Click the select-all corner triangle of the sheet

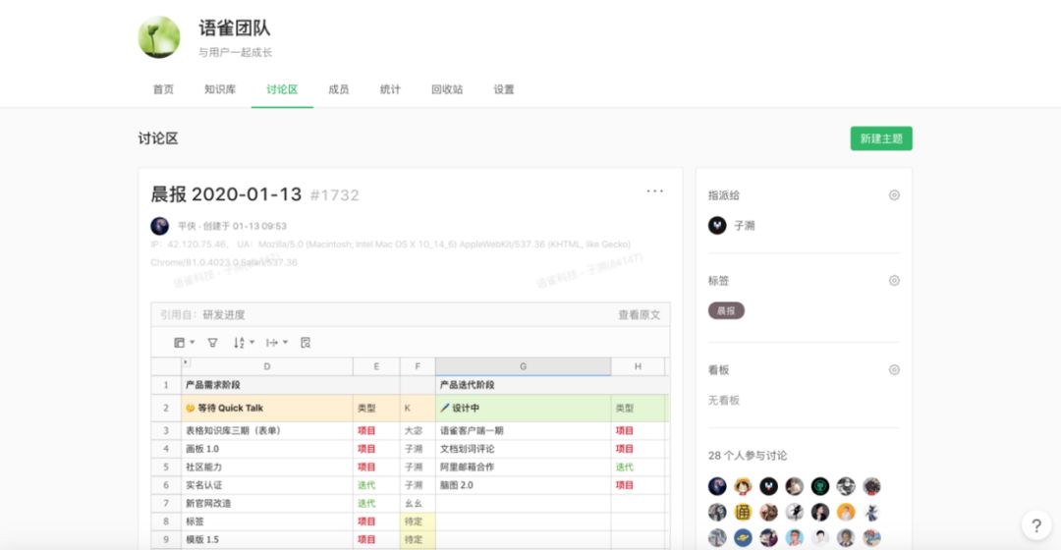point(186,362)
